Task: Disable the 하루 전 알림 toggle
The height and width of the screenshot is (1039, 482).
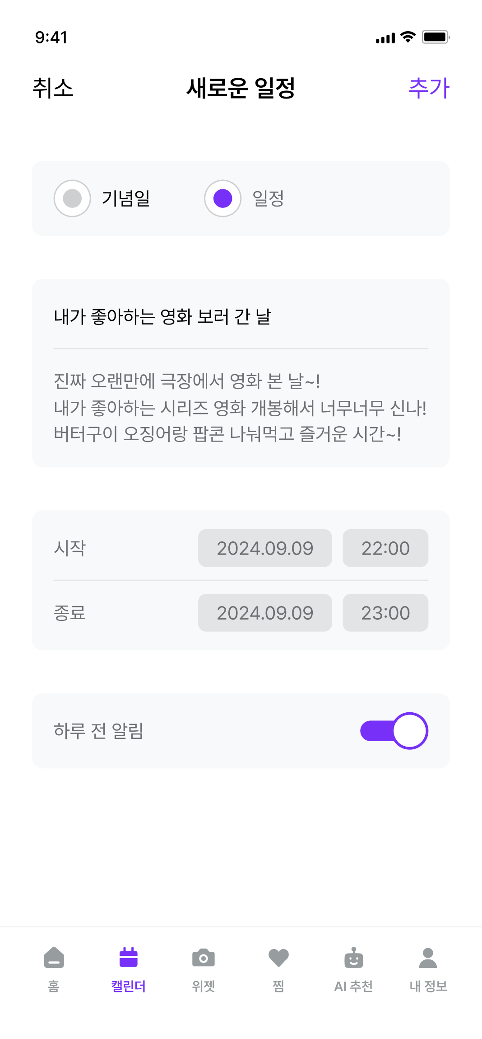Action: [394, 731]
